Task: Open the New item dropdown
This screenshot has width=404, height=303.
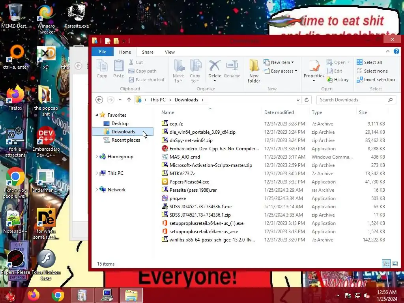Action: [279, 62]
